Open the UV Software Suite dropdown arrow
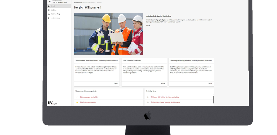The image size is (277, 135). pos(50,2)
